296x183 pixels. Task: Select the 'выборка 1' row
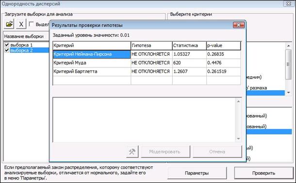(x=21, y=45)
